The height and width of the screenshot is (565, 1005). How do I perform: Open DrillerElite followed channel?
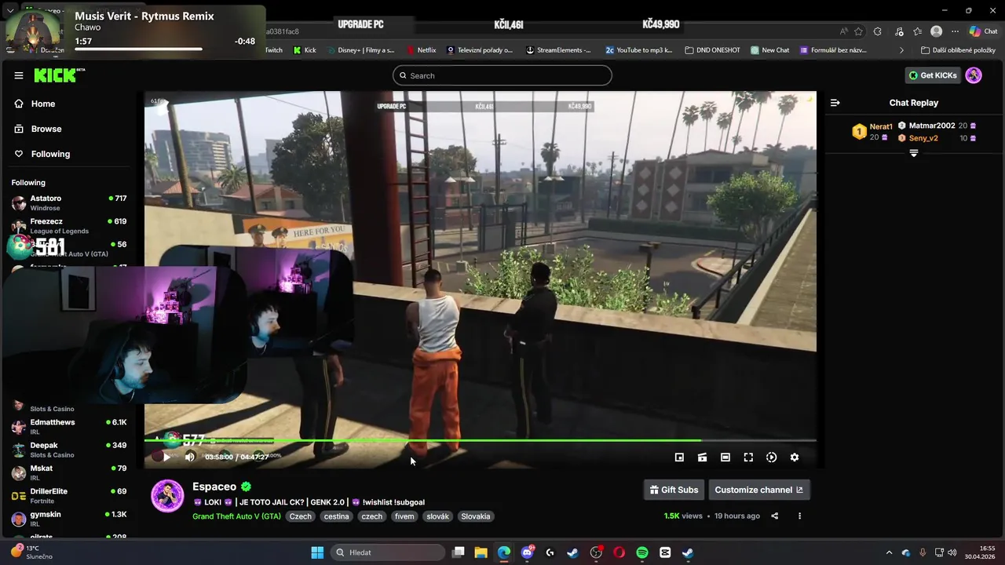(69, 495)
